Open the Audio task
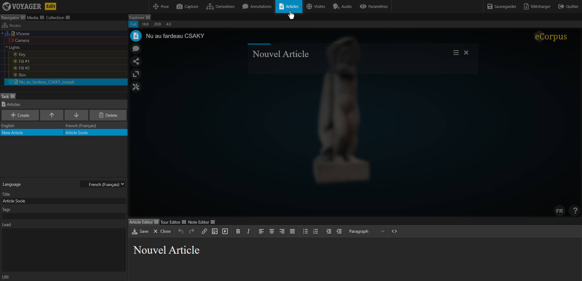Image resolution: width=582 pixels, height=281 pixels. 342,6
